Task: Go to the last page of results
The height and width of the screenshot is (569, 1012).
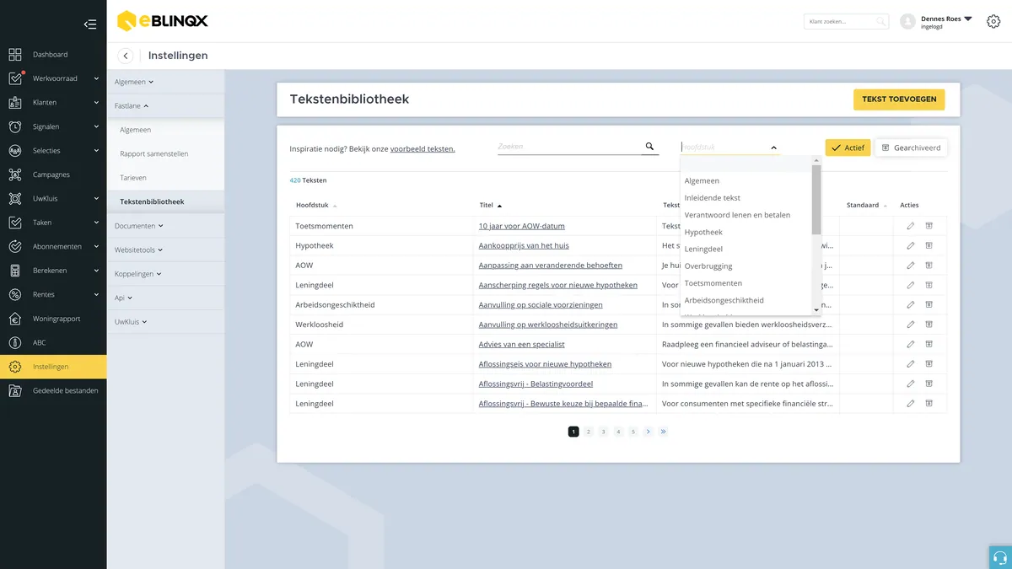Action: click(x=664, y=432)
